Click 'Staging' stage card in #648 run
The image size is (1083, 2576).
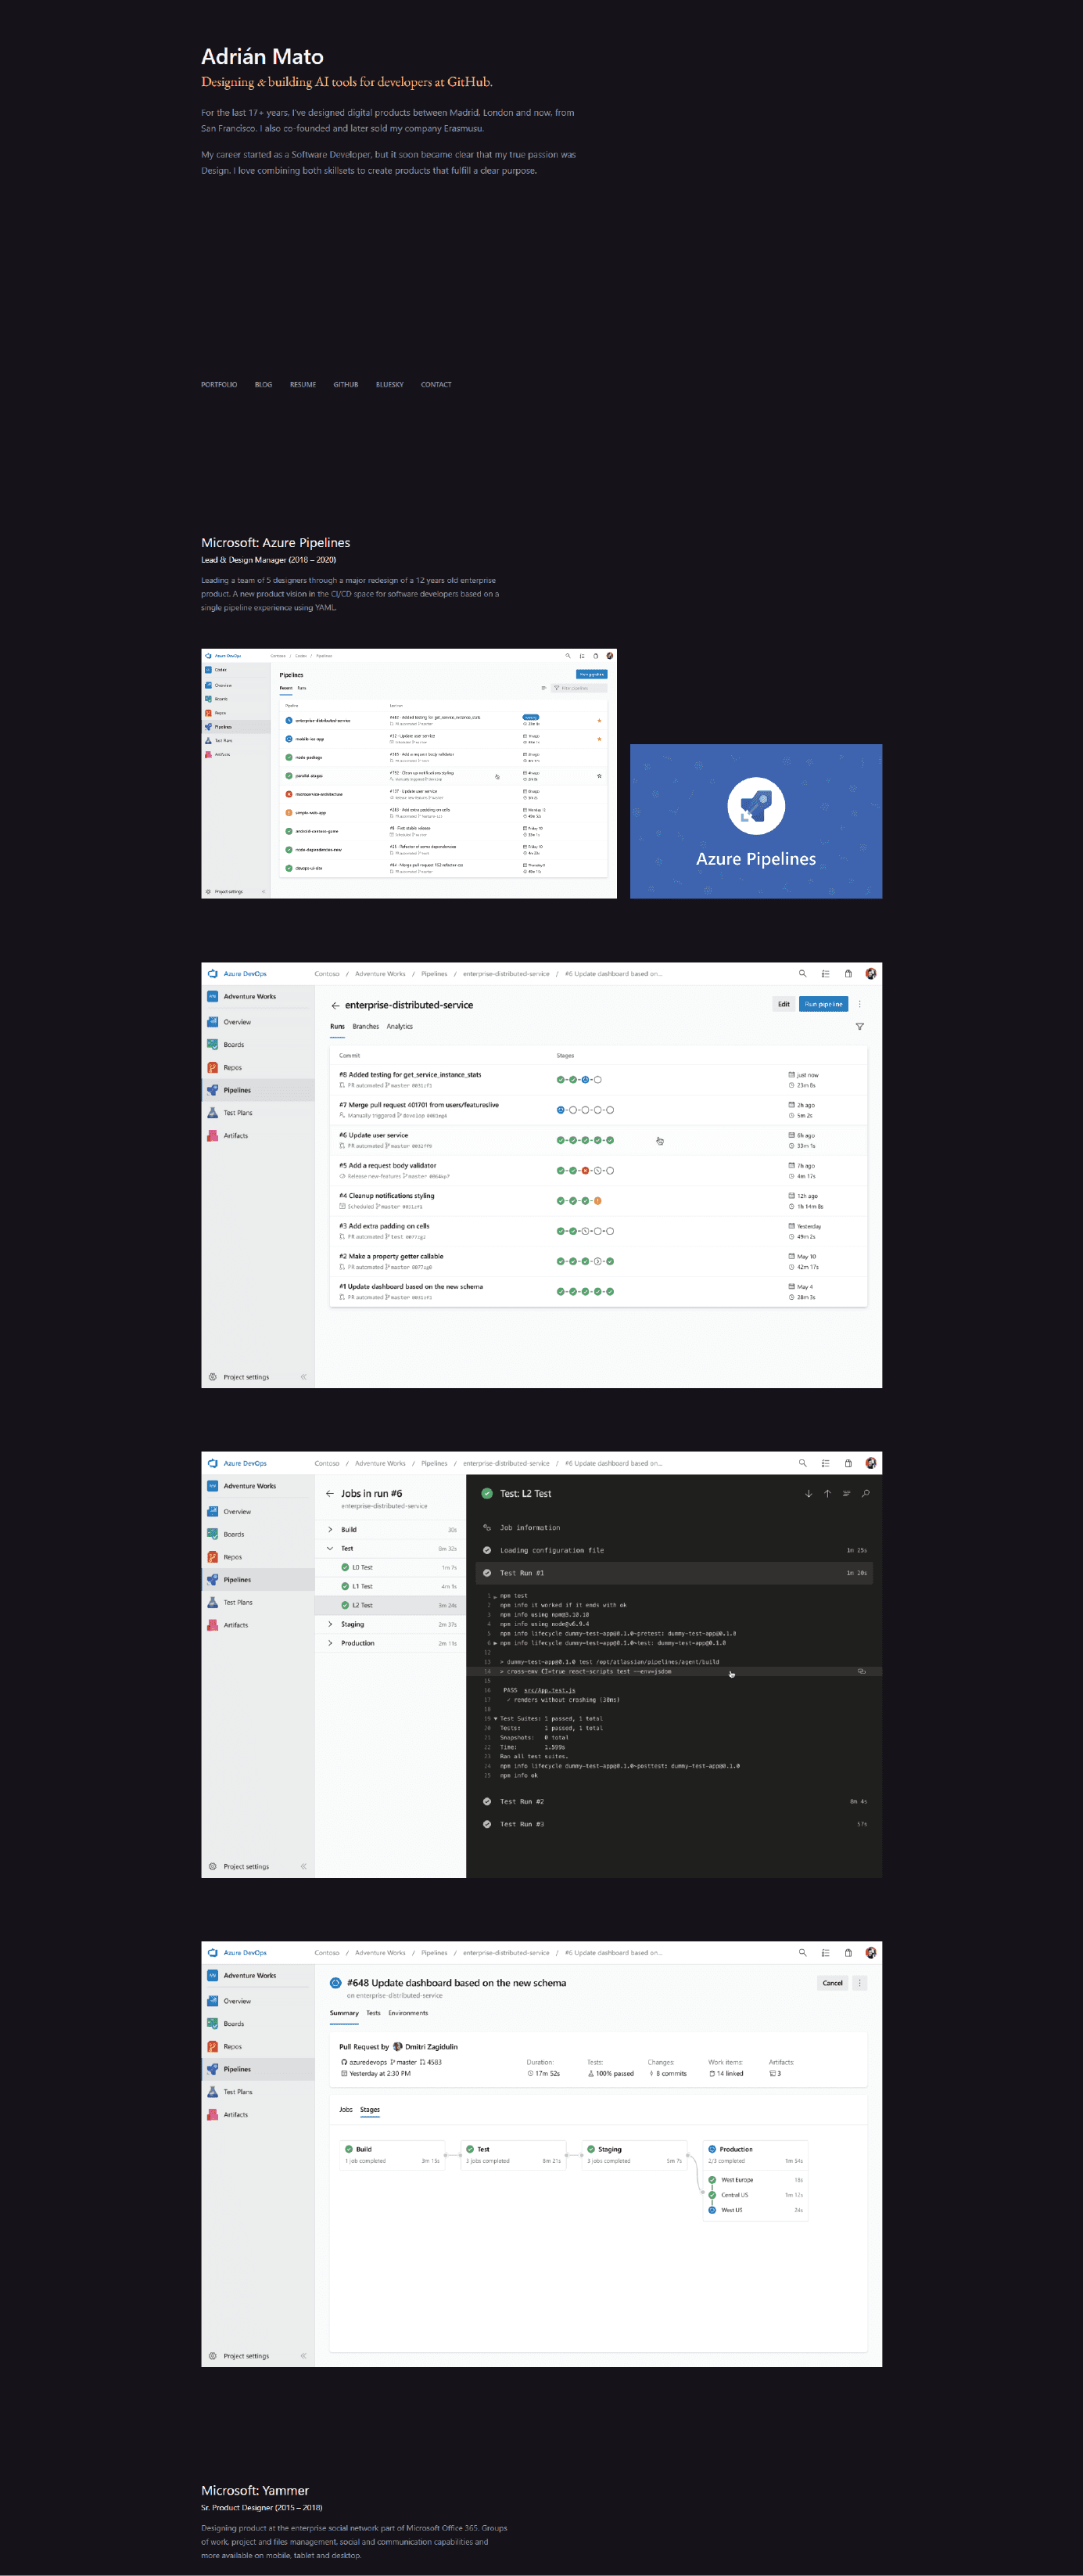(x=636, y=2154)
